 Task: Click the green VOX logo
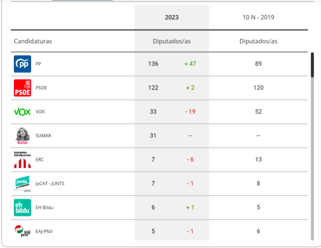22,112
